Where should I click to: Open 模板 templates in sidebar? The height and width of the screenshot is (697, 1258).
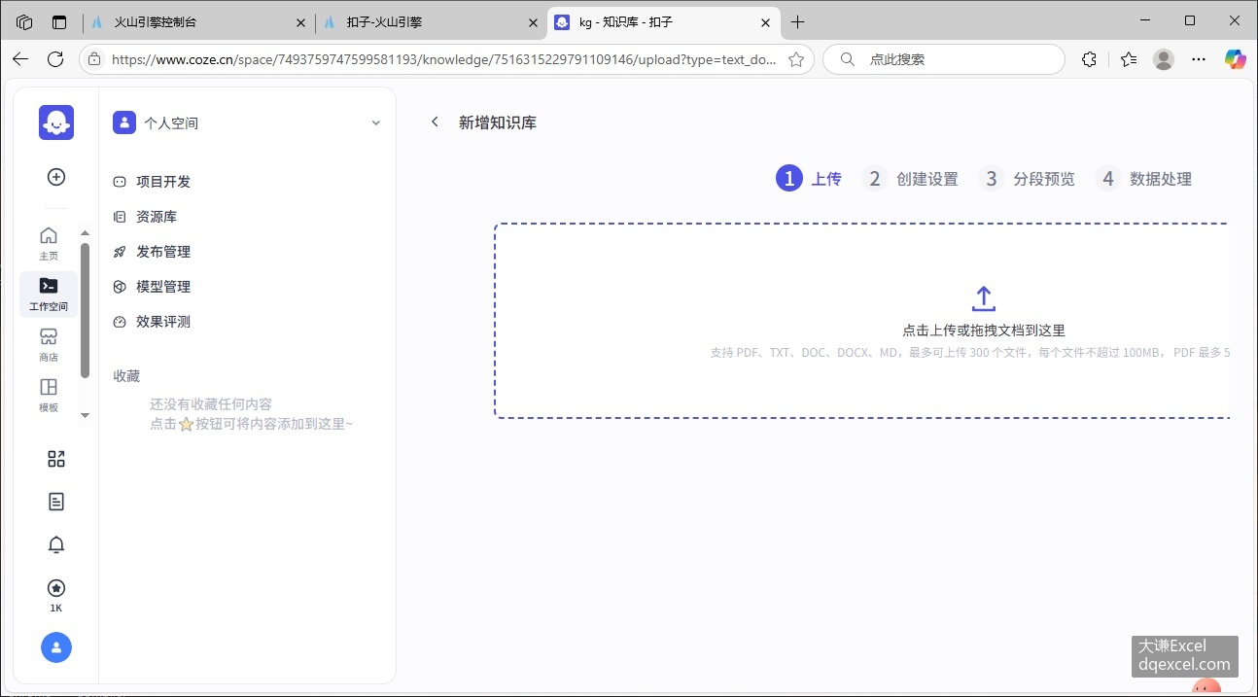[49, 395]
